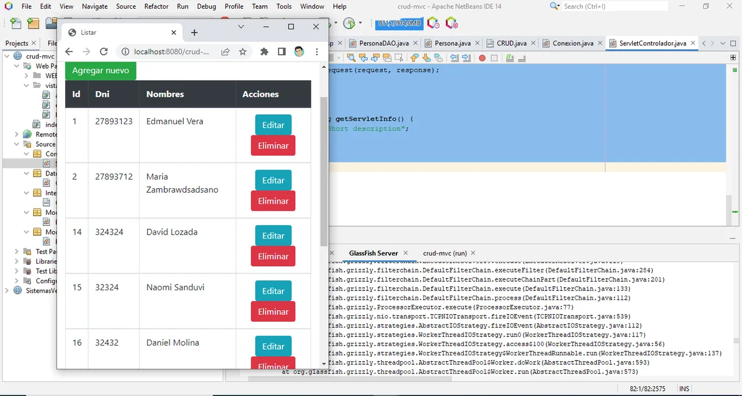This screenshot has width=744, height=396.
Task: Collapse the Web Pages tree node
Action: click(x=17, y=66)
